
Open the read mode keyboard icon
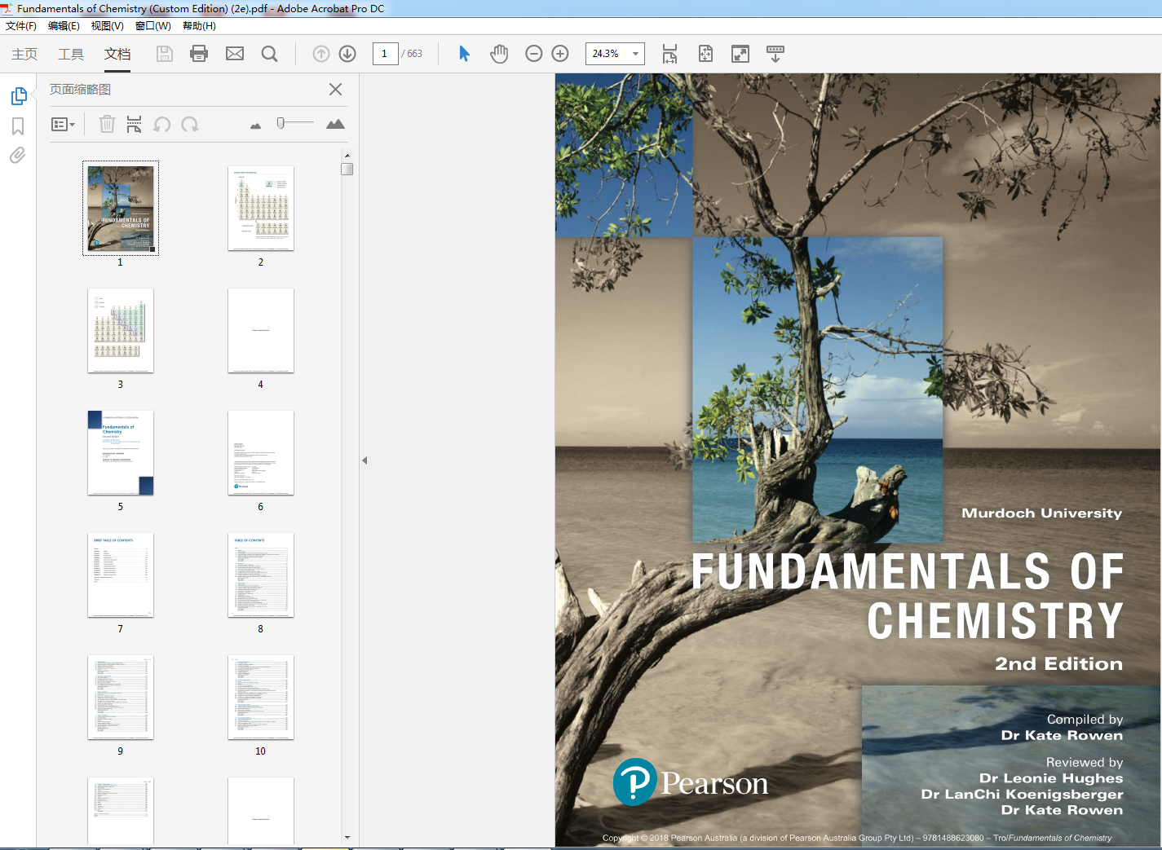click(775, 54)
